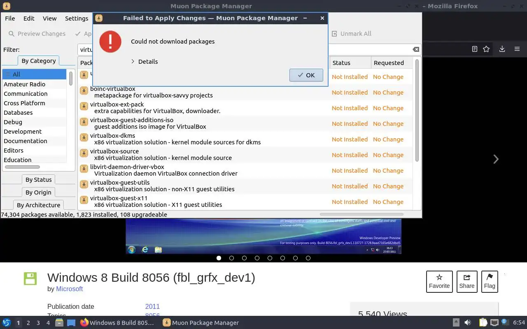Open the clipboard tray icon

point(483,323)
